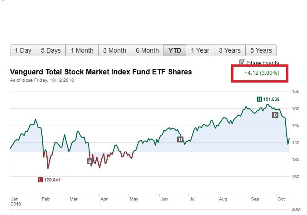The width and height of the screenshot is (307, 215).
Task: Click the Vanguard Total Stock Market title
Action: (101, 72)
